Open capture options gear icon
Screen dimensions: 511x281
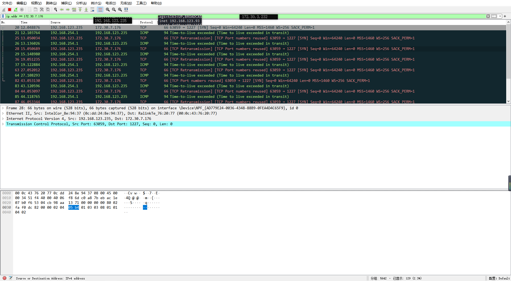click(x=22, y=10)
